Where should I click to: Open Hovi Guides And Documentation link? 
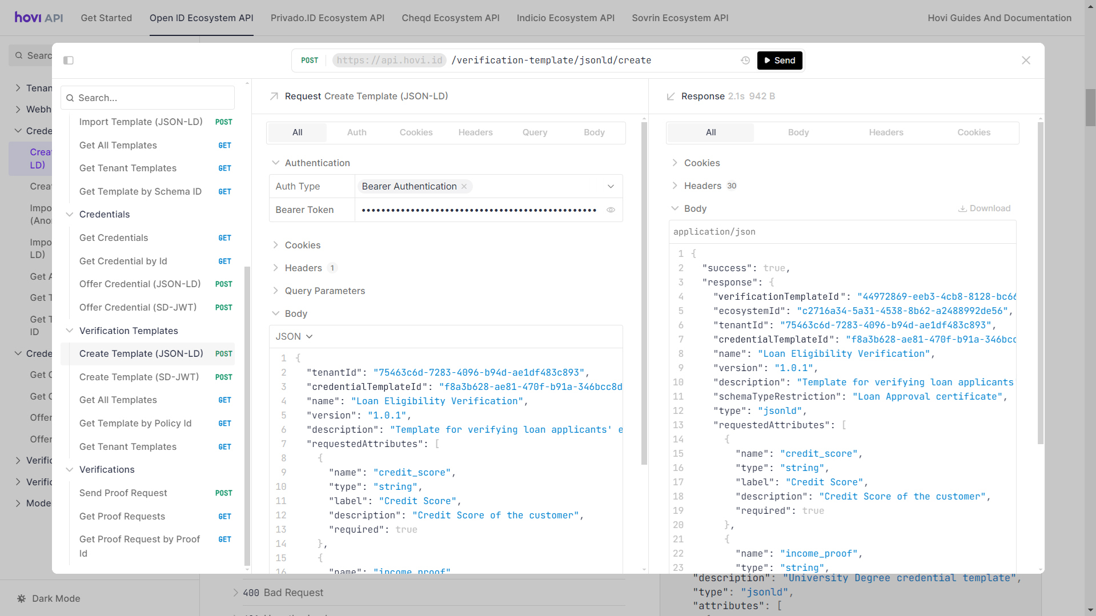click(x=999, y=18)
